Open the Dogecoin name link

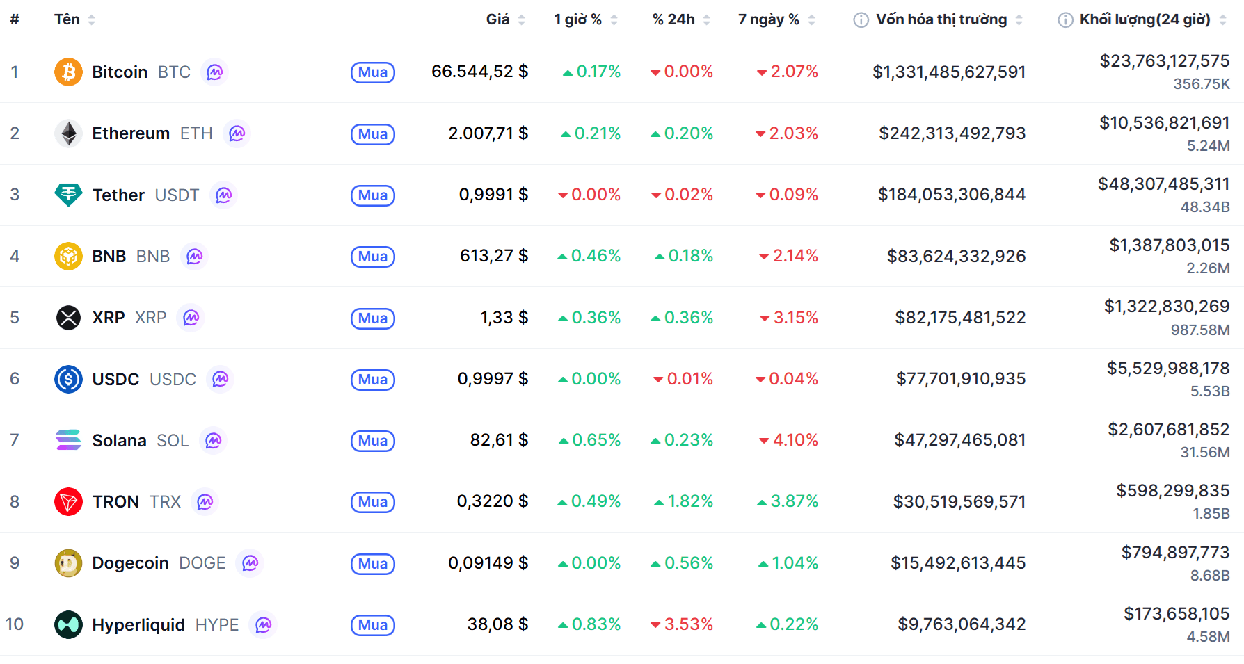[130, 563]
